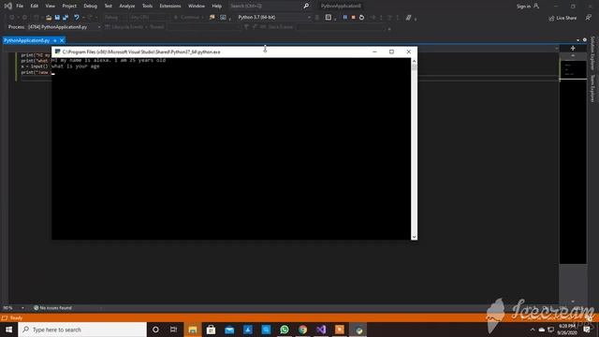Viewport: 599px width, 337px height.
Task: Click the Windows Start button
Action: [x=8, y=330]
